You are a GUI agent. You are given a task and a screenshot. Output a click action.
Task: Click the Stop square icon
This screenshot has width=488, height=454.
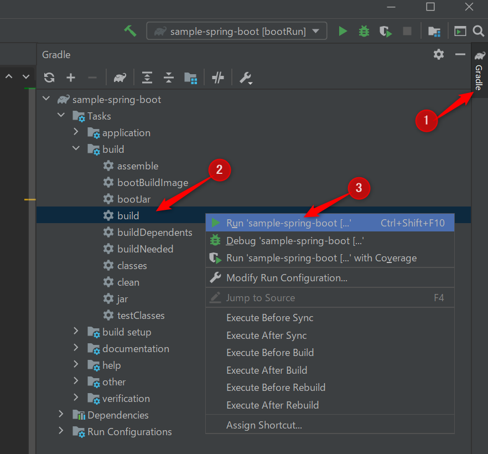407,31
